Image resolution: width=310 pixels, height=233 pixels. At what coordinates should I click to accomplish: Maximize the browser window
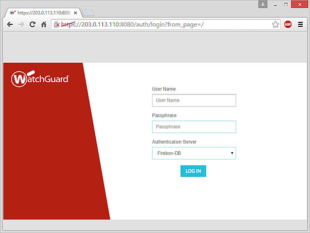[x=286, y=4]
